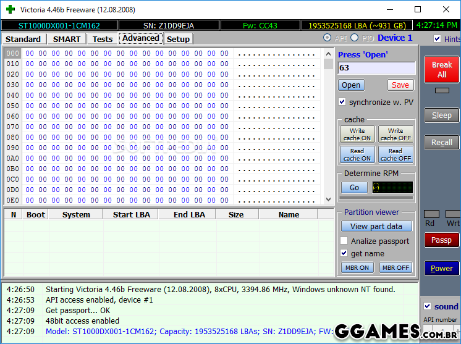The height and width of the screenshot is (344, 461).
Task: Toggle the Hints checkbox
Action: 438,39
